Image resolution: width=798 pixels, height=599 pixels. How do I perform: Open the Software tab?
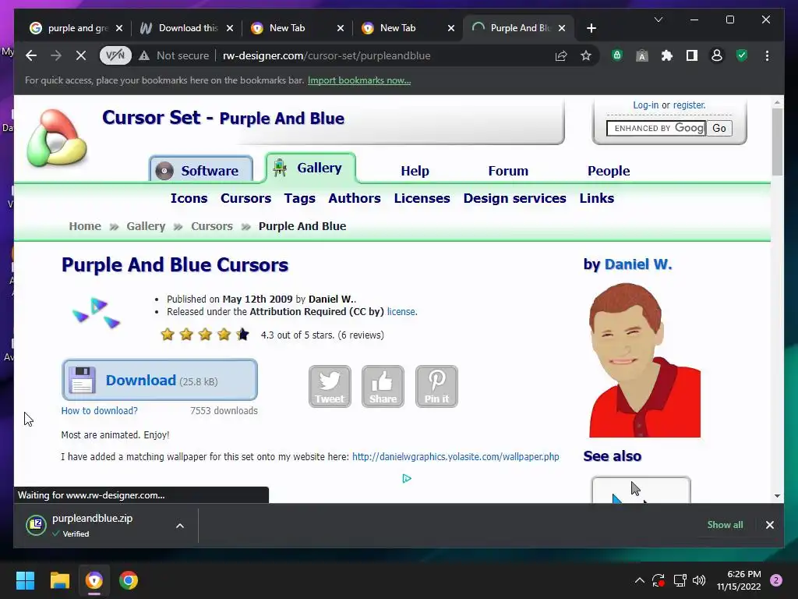coord(201,170)
